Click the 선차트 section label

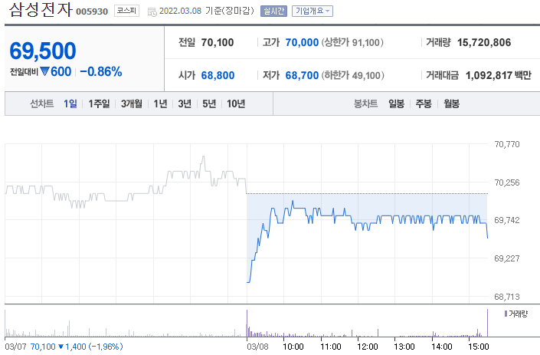[x=41, y=104]
